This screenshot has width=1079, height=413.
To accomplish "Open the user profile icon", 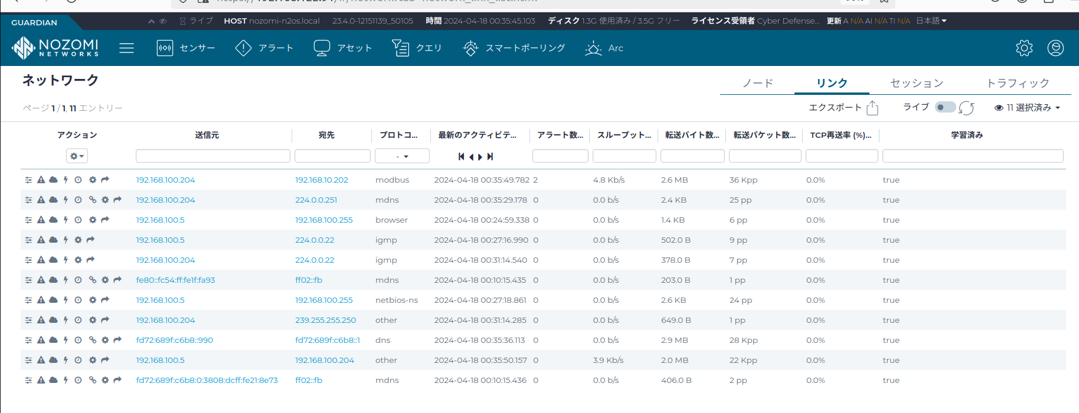I will coord(1055,48).
